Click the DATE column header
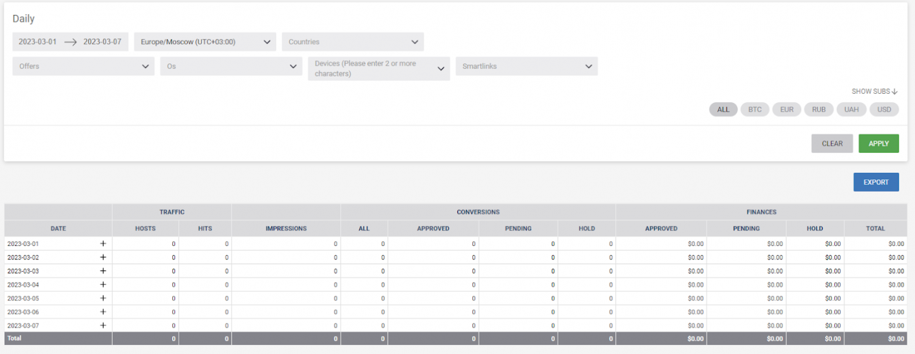Screen dimensions: 915x354 pos(58,228)
